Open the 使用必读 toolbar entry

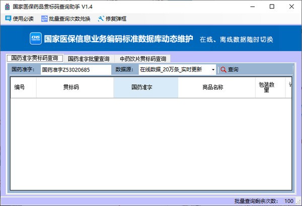pyautogui.click(x=20, y=19)
